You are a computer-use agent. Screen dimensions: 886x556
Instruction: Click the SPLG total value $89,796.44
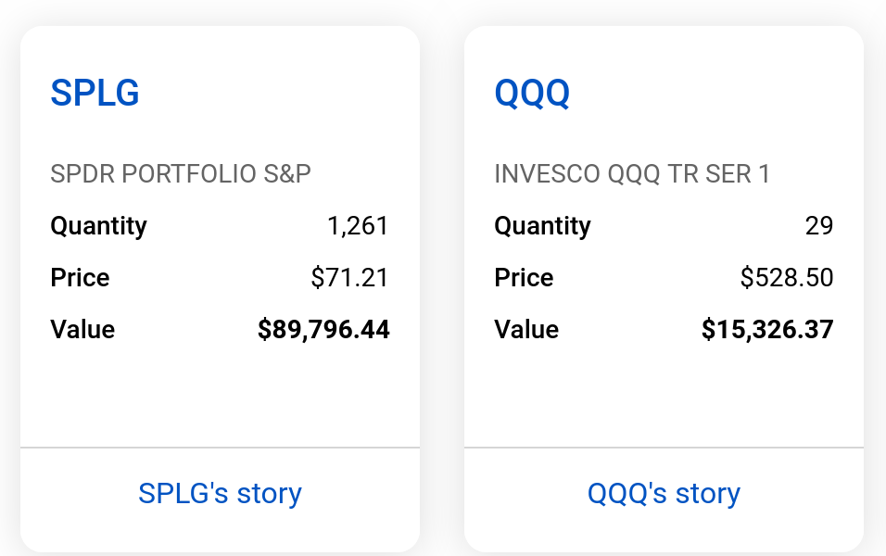click(x=323, y=330)
